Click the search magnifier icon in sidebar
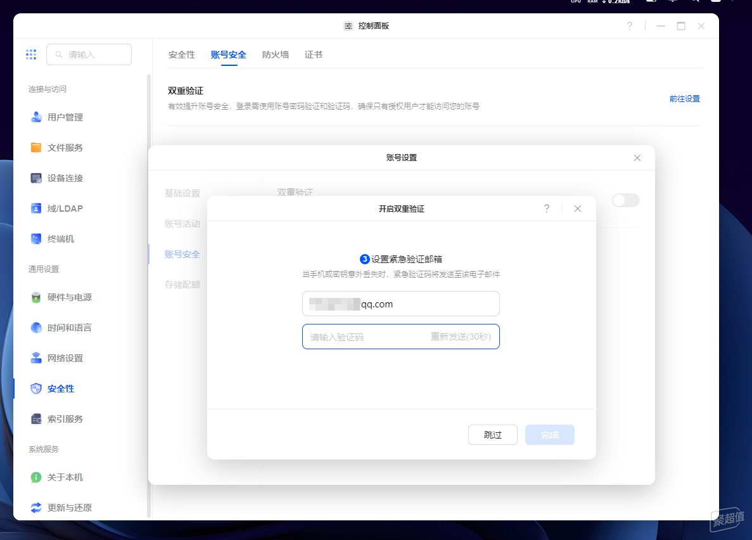The width and height of the screenshot is (752, 540). coord(59,55)
